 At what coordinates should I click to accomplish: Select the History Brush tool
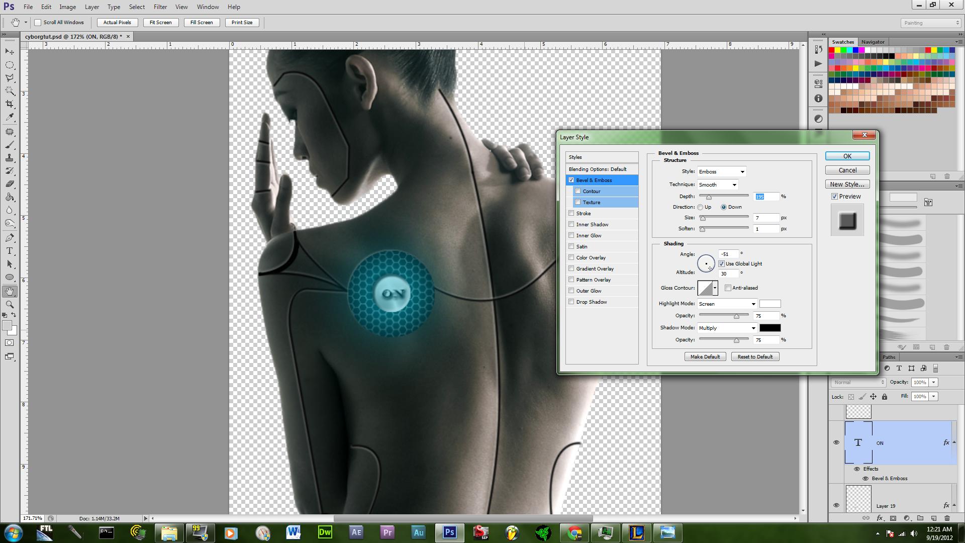click(x=10, y=171)
